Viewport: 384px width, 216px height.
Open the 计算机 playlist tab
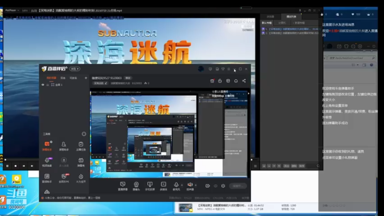click(282, 23)
